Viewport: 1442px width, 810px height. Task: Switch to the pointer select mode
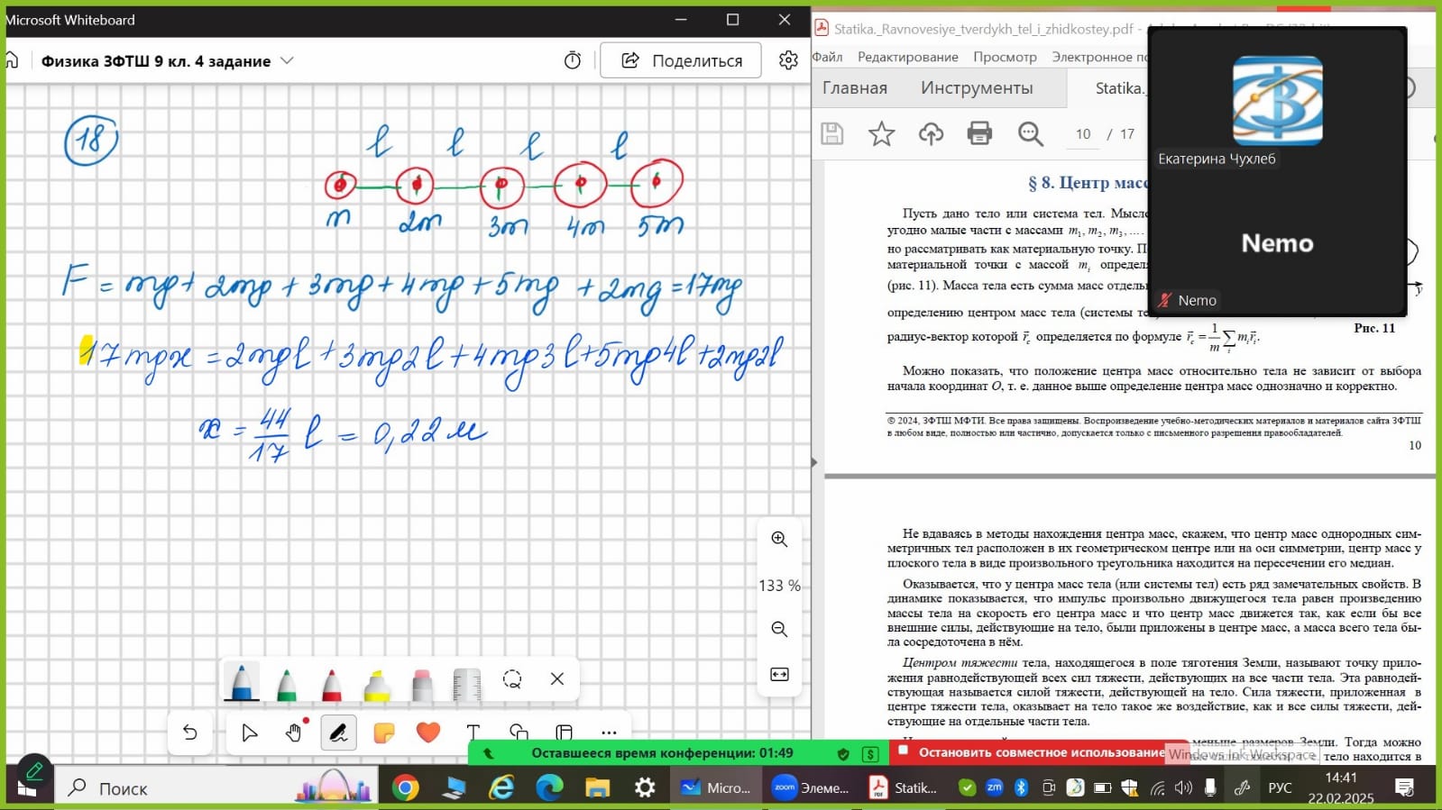[250, 733]
